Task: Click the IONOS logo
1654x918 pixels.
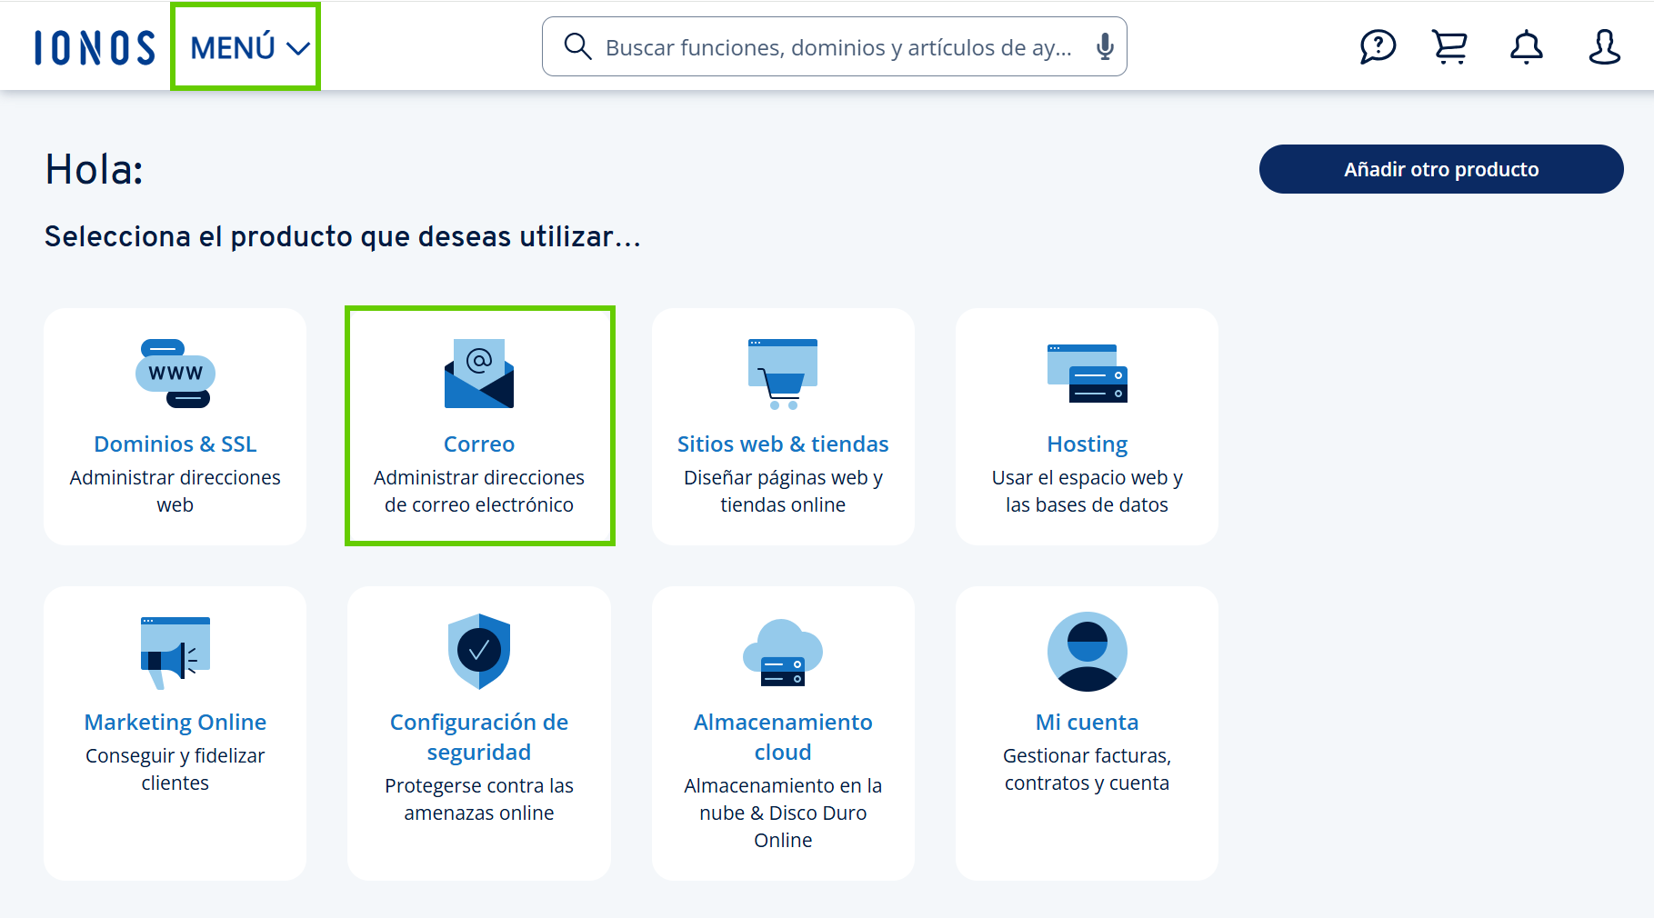Action: pos(95,47)
